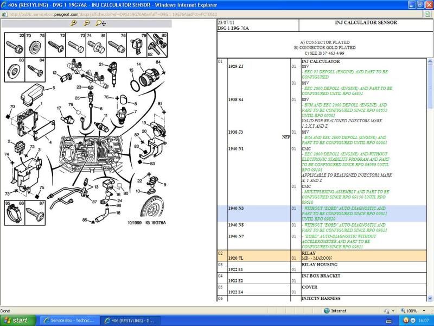Screen dimensions: 434x326
Task: Click the INJ CALCULATOR row heading
Action: click(321, 61)
